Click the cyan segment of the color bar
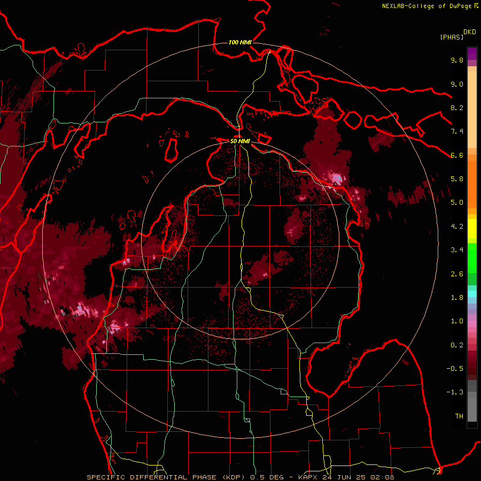481x481 pixels. click(472, 294)
